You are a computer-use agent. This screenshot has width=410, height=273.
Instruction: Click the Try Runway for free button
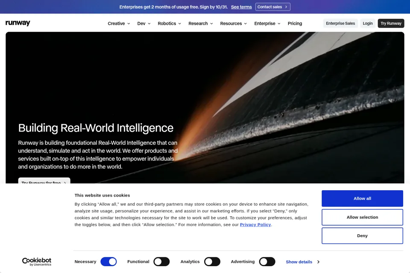(44, 180)
